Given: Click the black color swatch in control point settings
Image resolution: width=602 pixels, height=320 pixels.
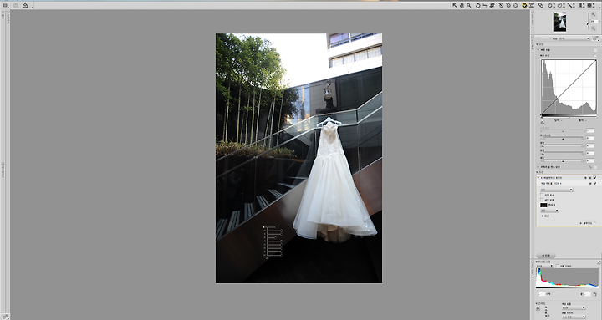Looking at the screenshot, I should [543, 206].
